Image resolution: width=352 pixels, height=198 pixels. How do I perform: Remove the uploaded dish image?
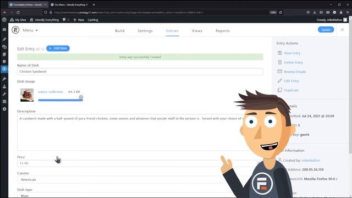[81, 97]
